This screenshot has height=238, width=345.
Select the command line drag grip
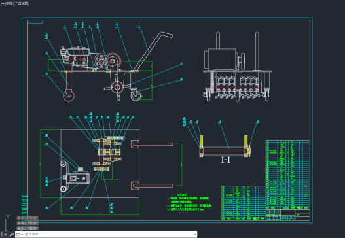(1, 235)
